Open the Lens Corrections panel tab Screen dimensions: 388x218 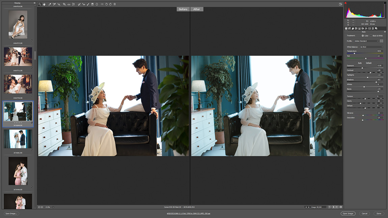(x=363, y=28)
